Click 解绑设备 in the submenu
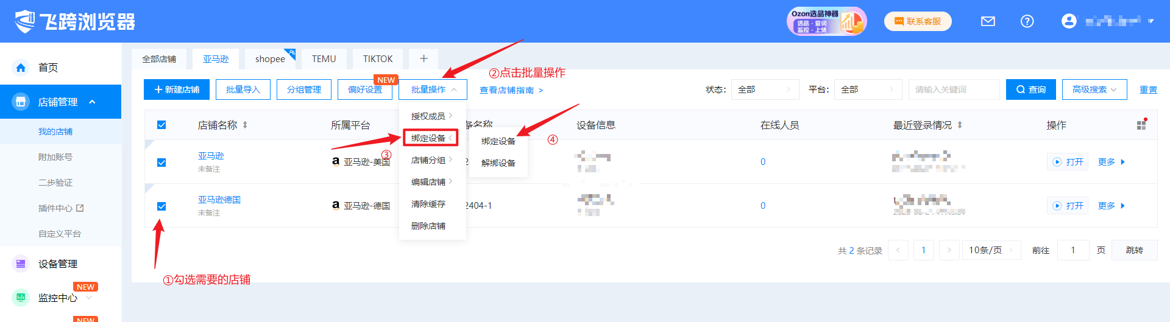This screenshot has height=322, width=1170. (x=498, y=163)
